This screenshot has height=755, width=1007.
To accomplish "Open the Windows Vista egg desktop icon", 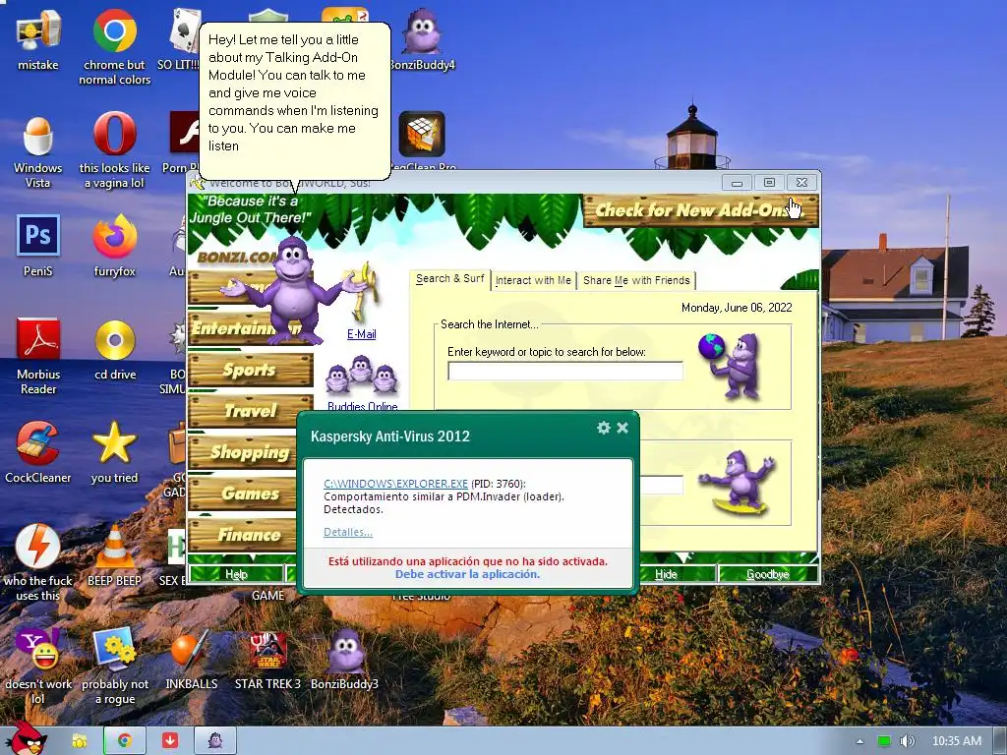I will [x=38, y=135].
